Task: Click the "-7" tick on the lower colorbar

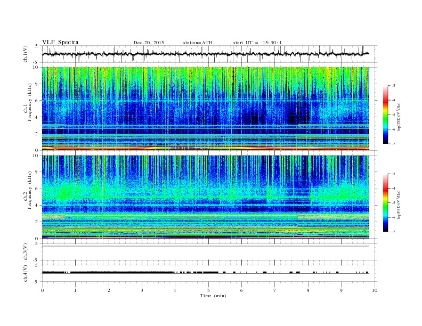Action: (x=393, y=232)
